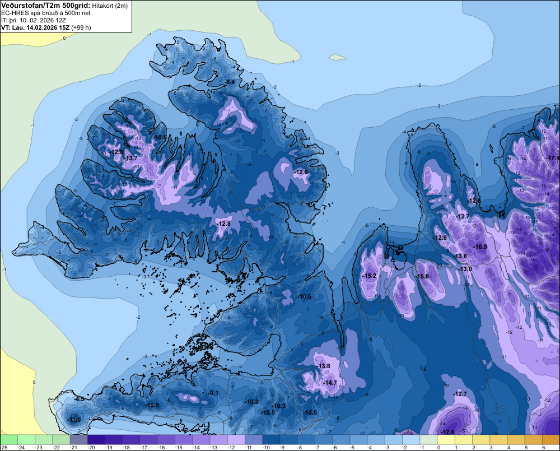560x451 pixels.
Task: Click the '-17' legend scale label
Action: click(143, 448)
